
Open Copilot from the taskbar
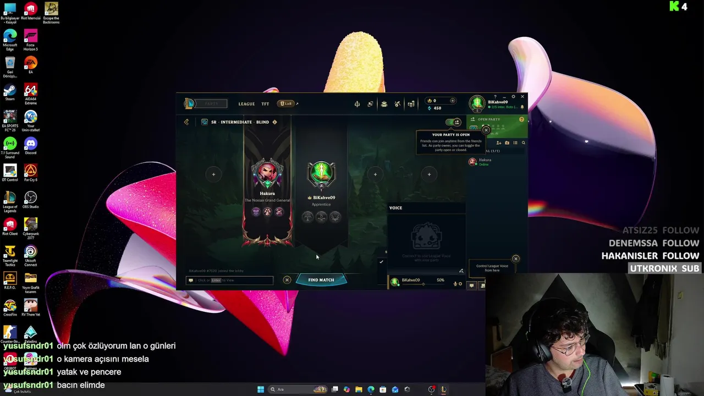[346, 389]
